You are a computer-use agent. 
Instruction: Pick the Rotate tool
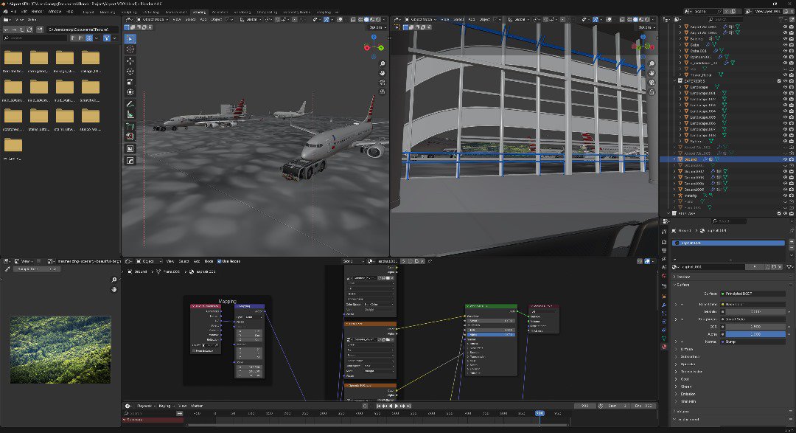(x=130, y=72)
